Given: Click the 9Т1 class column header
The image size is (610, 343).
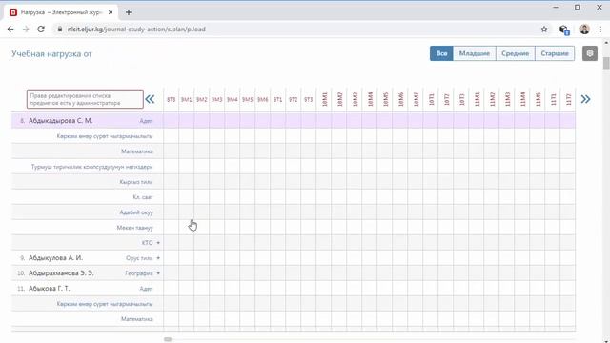Looking at the screenshot, I should tap(277, 99).
